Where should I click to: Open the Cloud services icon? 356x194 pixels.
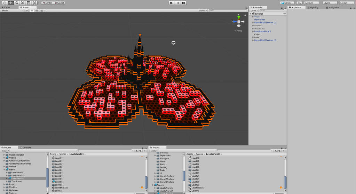[299, 3]
